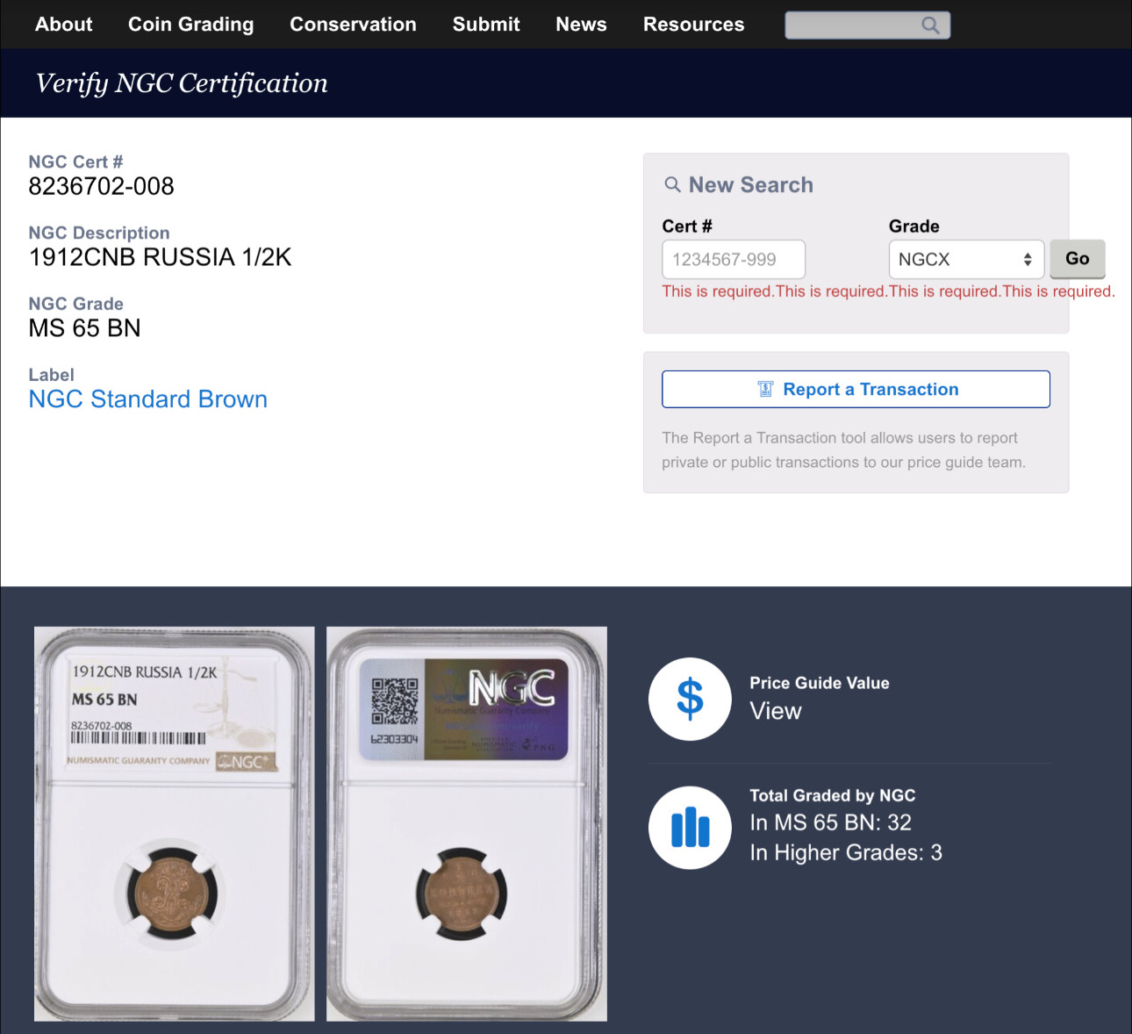Click the Report a Transaction button
Screen dimensions: 1132x1034
pyautogui.click(x=856, y=389)
